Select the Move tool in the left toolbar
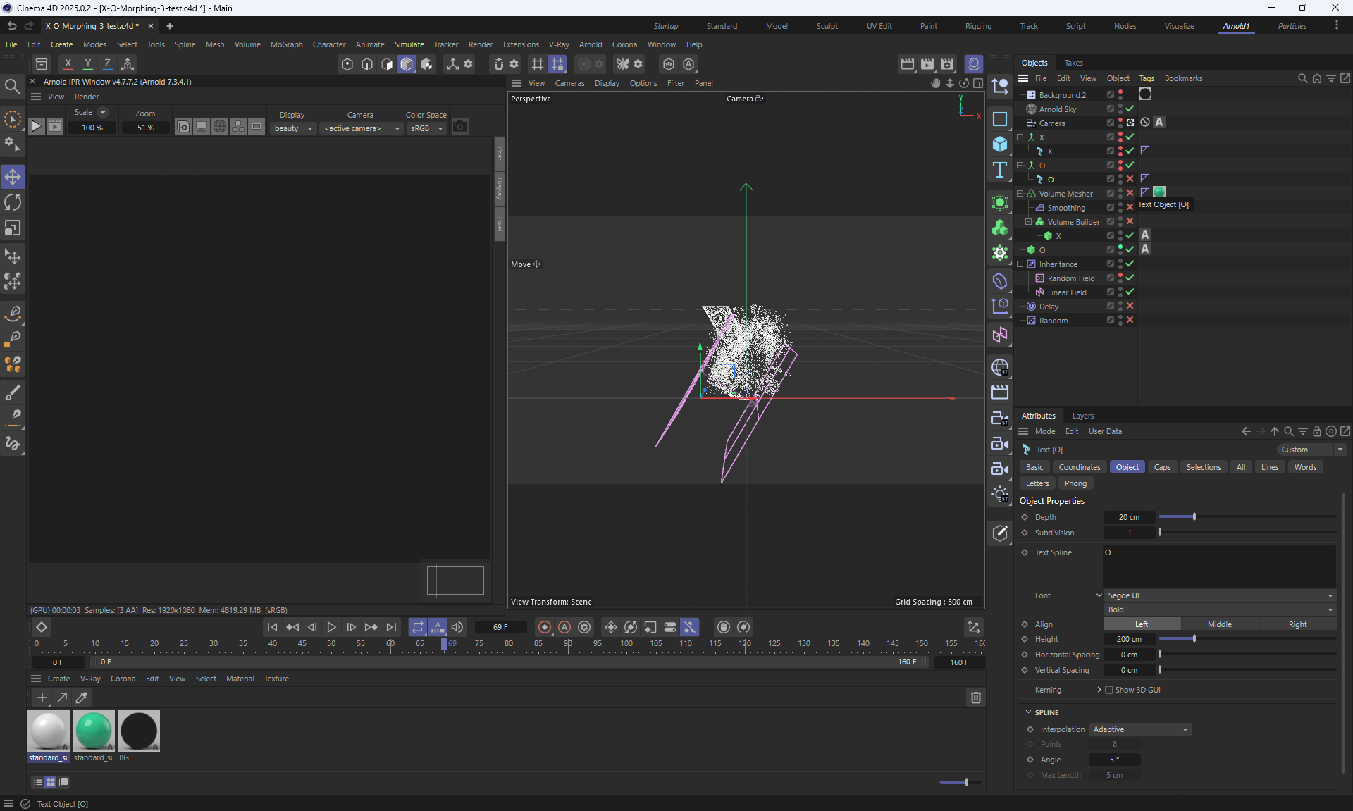The image size is (1353, 811). 13,177
